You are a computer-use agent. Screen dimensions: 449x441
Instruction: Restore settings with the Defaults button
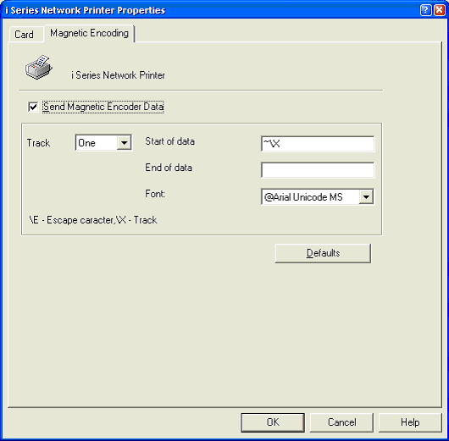(323, 253)
